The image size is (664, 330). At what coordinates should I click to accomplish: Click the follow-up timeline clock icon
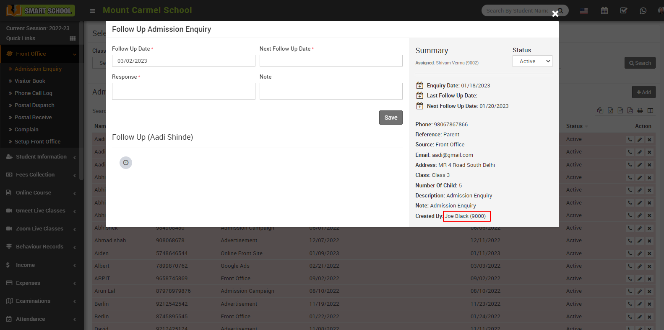click(126, 163)
